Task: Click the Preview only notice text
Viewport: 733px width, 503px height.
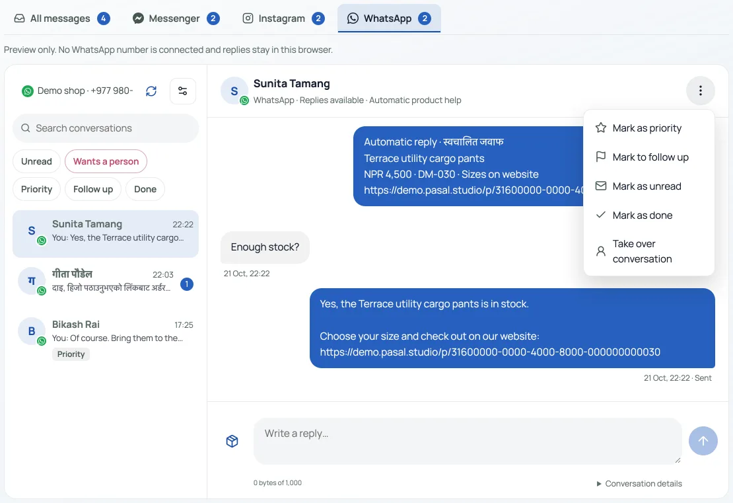Action: [x=168, y=50]
